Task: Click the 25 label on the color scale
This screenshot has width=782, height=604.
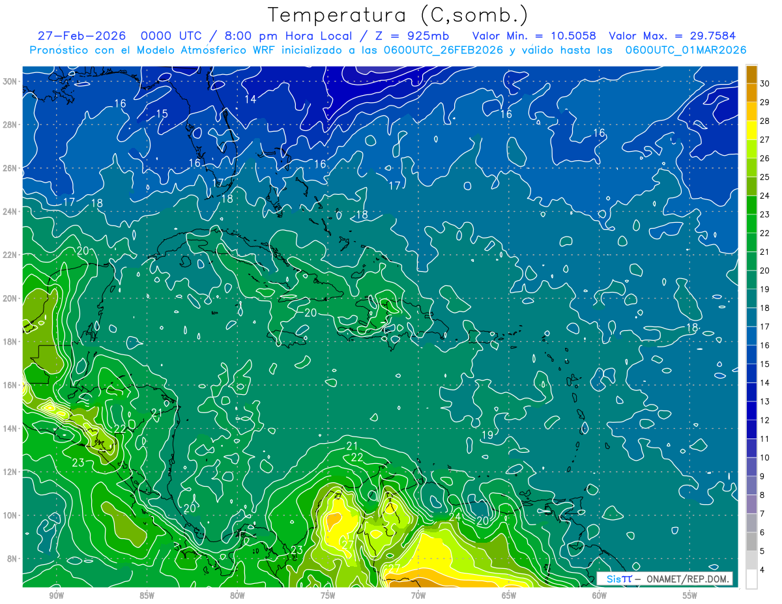Action: 765,177
